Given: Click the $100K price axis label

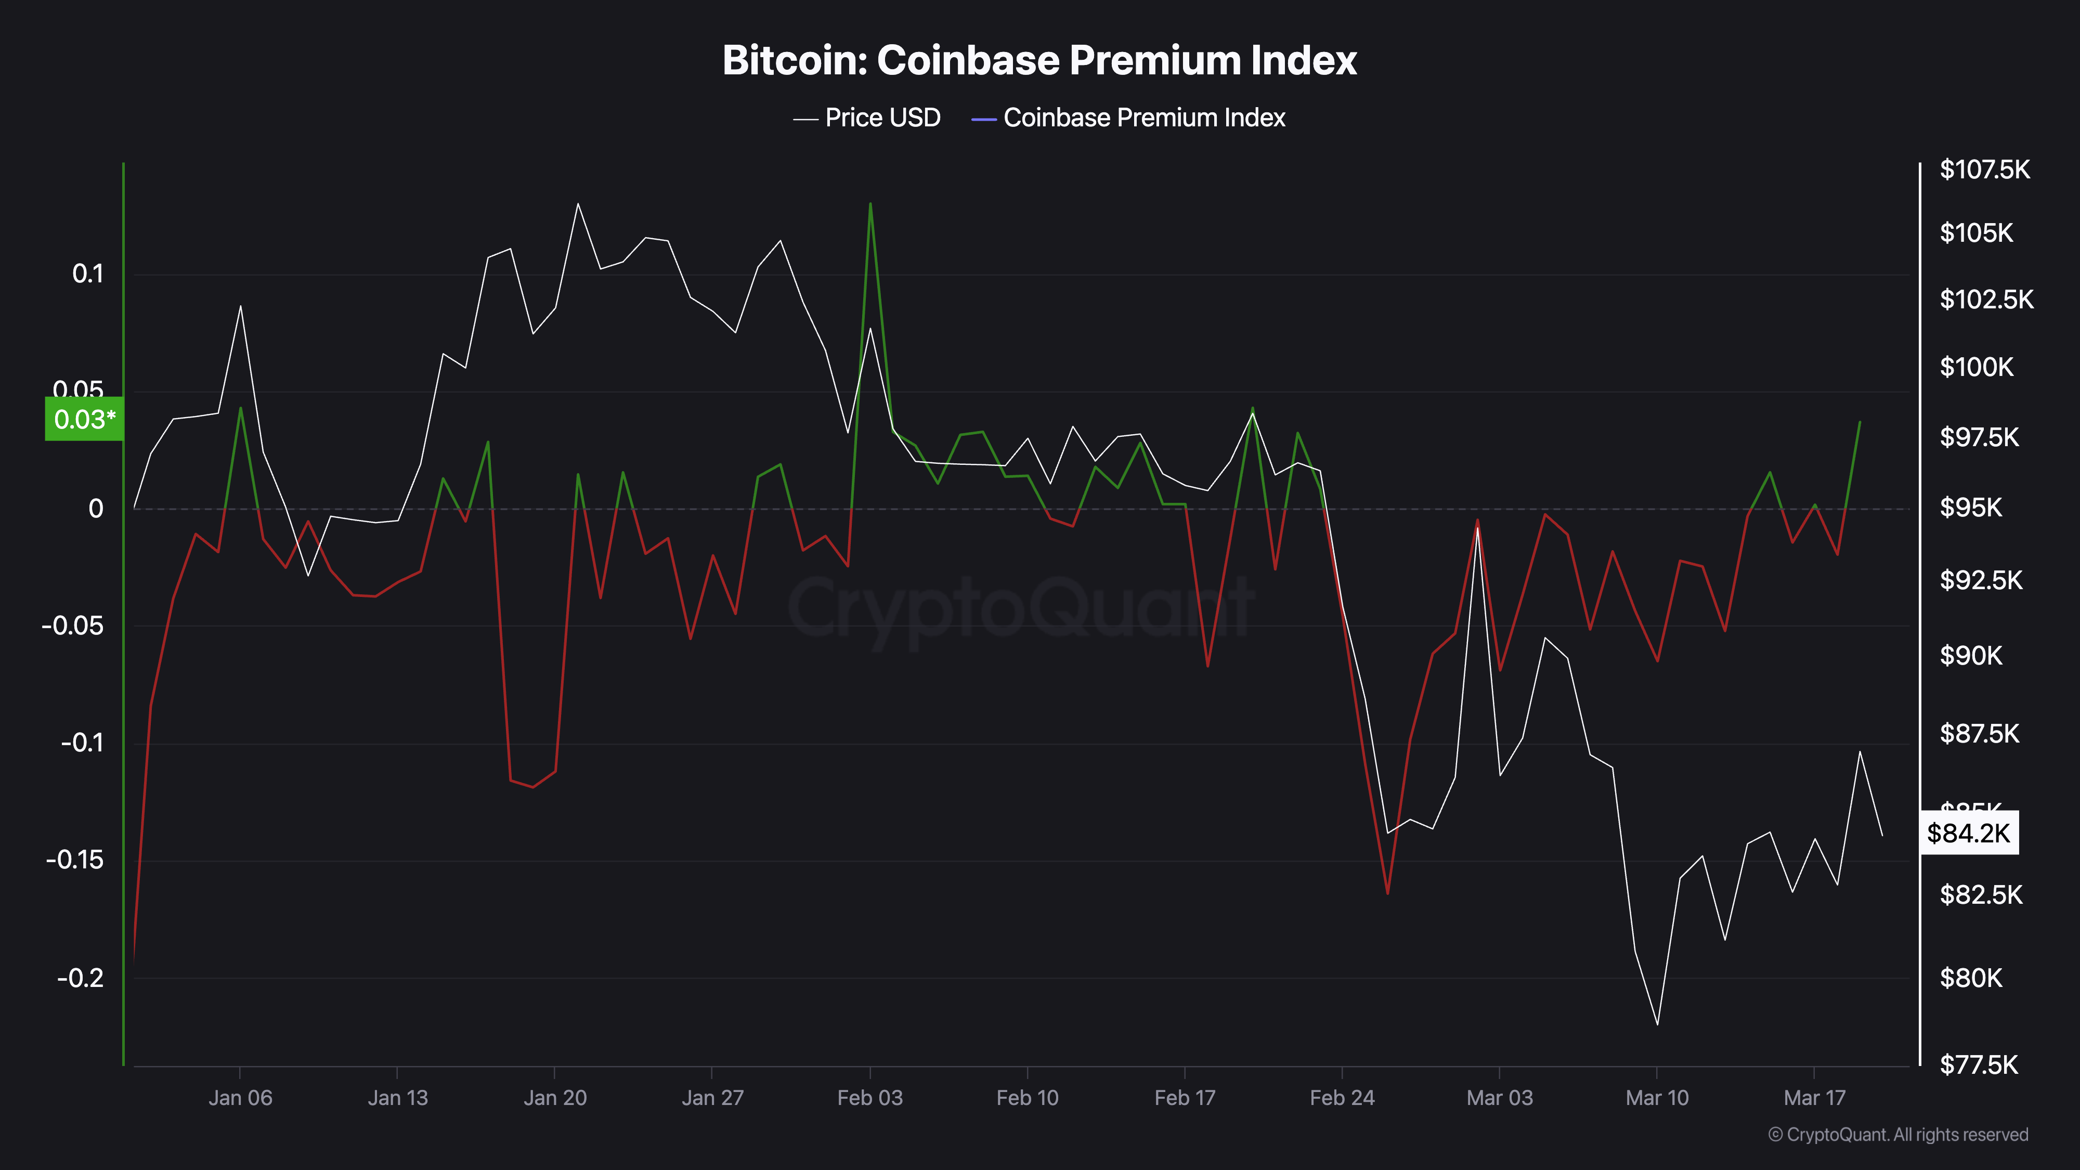Looking at the screenshot, I should point(1976,368).
